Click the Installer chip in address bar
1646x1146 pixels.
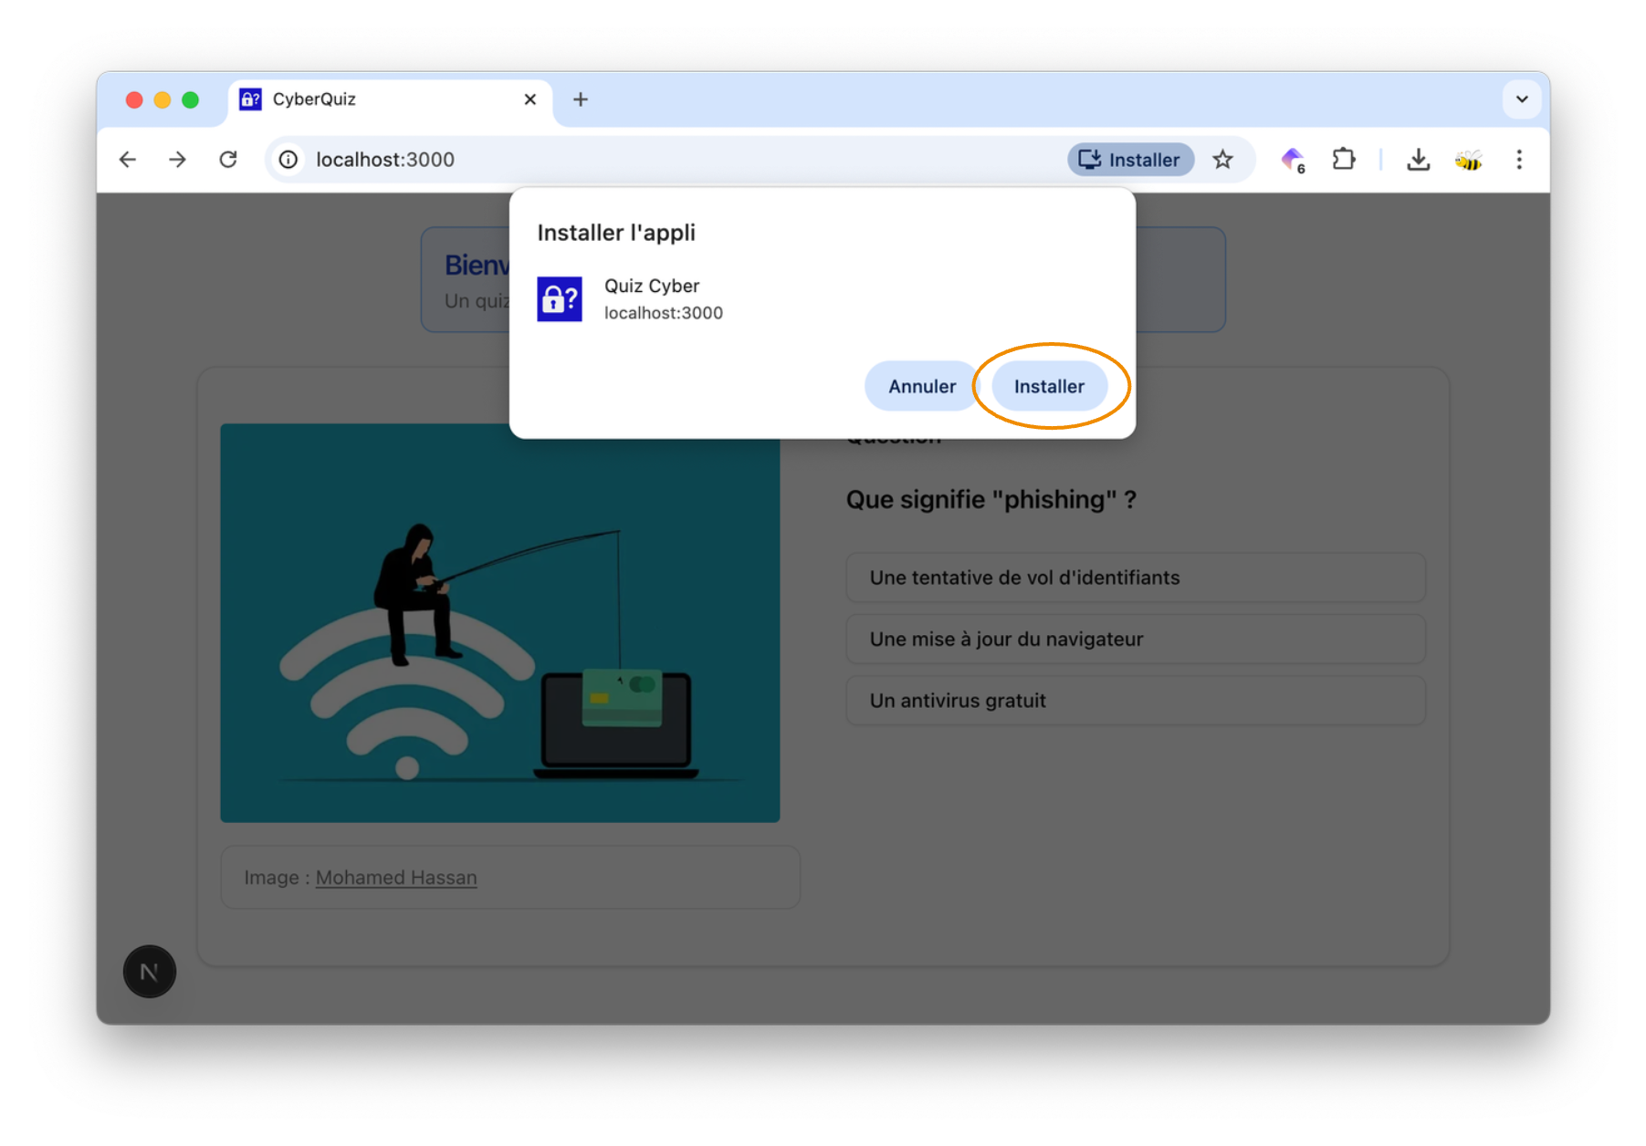point(1129,160)
